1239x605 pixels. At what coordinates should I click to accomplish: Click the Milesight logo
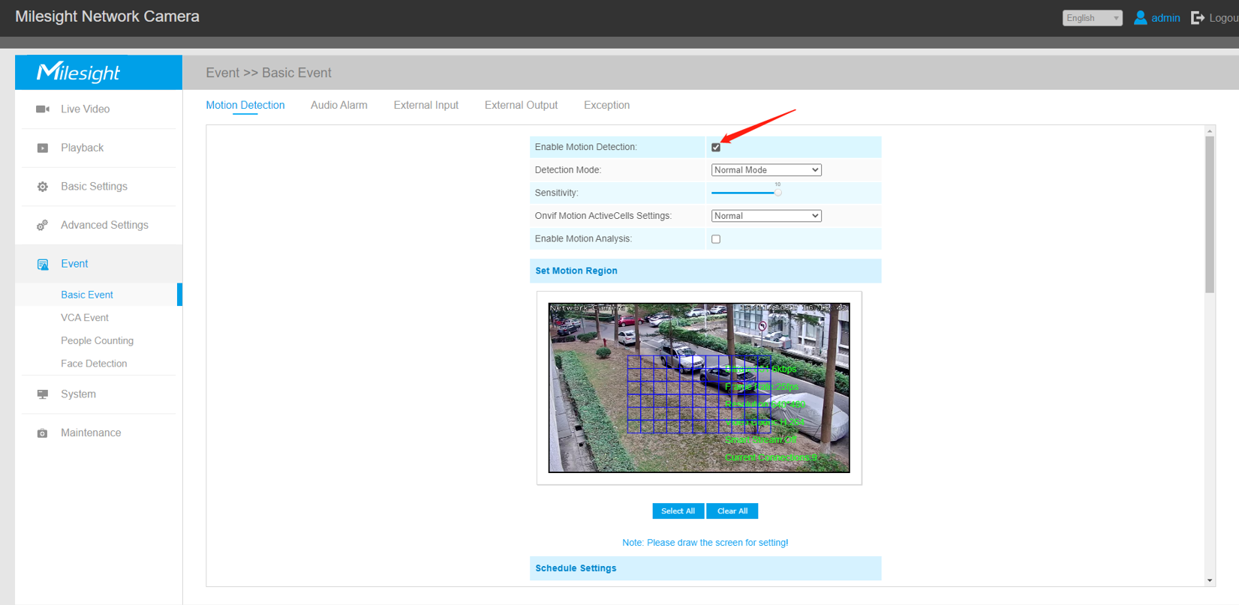coord(79,72)
